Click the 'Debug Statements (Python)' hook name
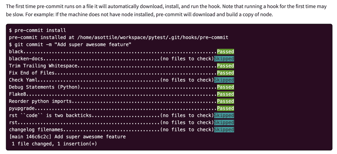The width and height of the screenshot is (337, 154). click(x=46, y=87)
